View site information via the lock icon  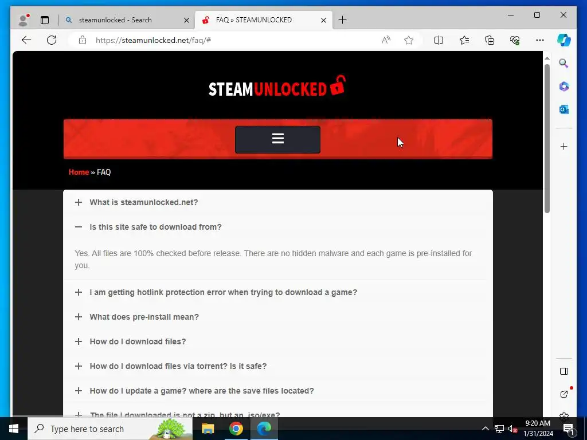(x=83, y=40)
